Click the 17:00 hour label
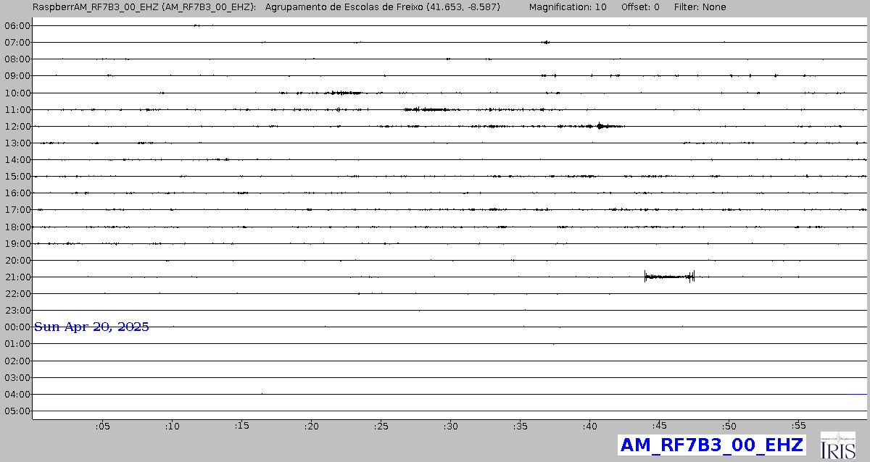 [17, 209]
